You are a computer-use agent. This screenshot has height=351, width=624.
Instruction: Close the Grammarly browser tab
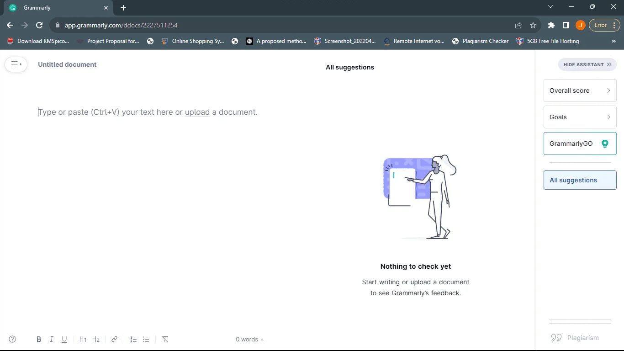click(x=106, y=8)
